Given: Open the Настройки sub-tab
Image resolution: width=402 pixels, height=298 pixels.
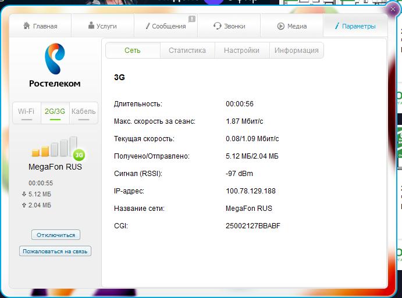Looking at the screenshot, I should pyautogui.click(x=241, y=51).
